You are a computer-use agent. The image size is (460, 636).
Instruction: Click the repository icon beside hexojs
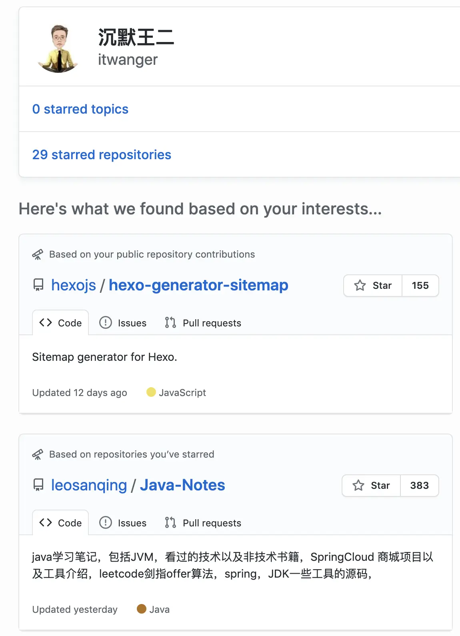coord(38,285)
